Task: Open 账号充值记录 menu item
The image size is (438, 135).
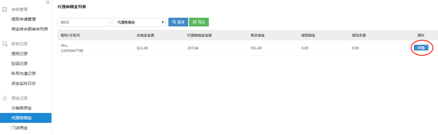Action: point(24,73)
